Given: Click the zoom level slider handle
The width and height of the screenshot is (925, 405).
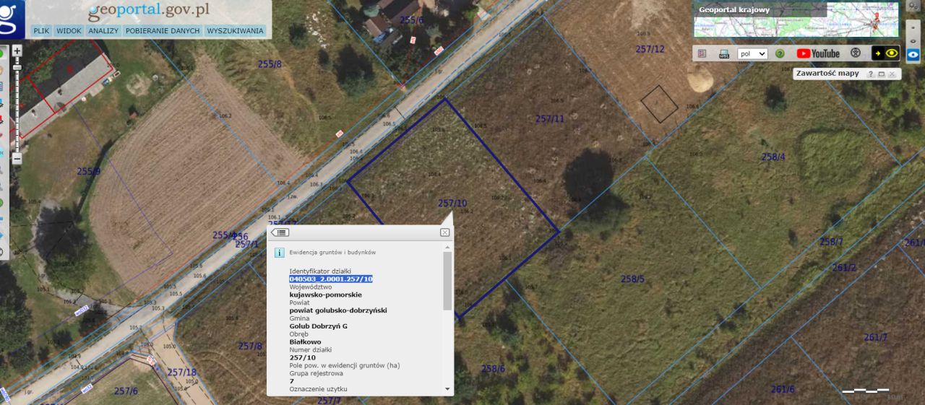Looking at the screenshot, I should pyautogui.click(x=17, y=68).
